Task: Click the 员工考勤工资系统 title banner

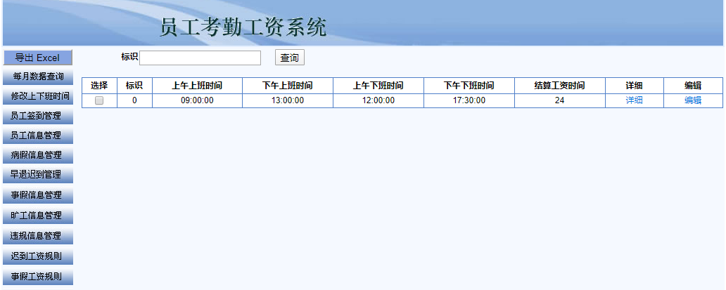Action: (243, 27)
